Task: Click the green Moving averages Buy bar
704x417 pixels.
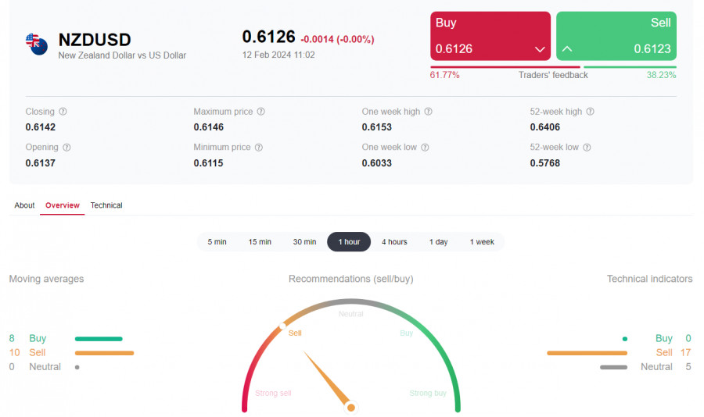Action: pos(99,339)
